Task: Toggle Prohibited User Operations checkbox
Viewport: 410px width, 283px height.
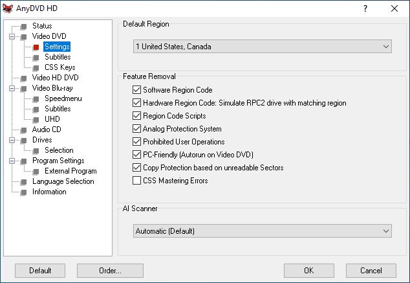Action: [136, 142]
